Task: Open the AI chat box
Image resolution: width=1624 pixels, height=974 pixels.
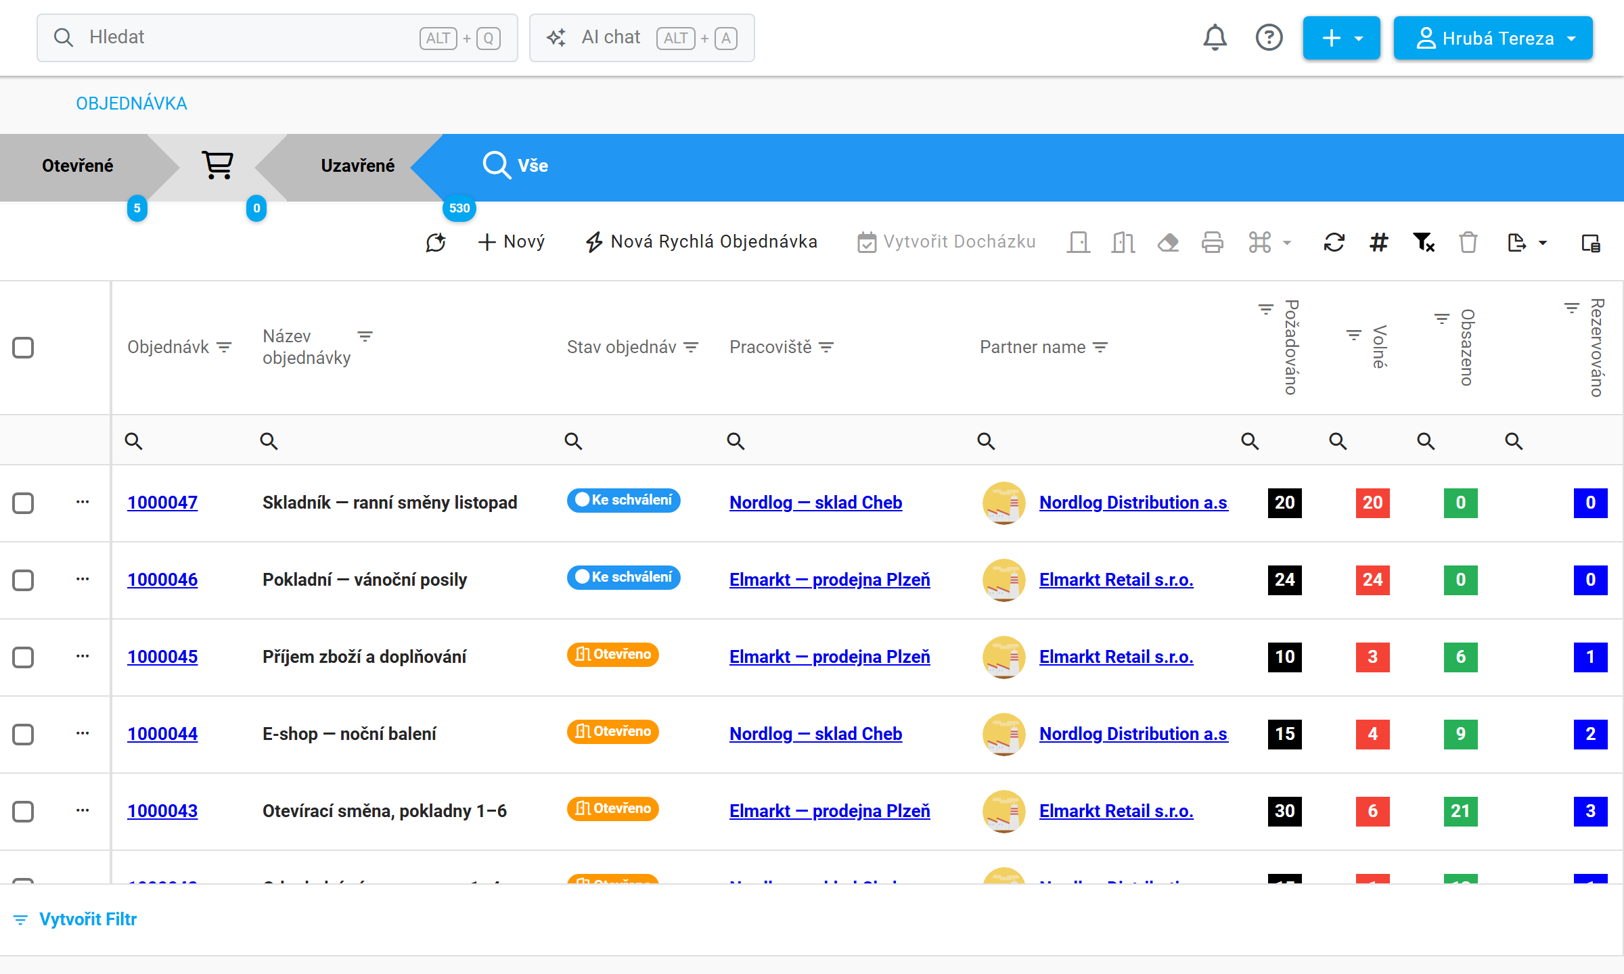Action: tap(641, 38)
